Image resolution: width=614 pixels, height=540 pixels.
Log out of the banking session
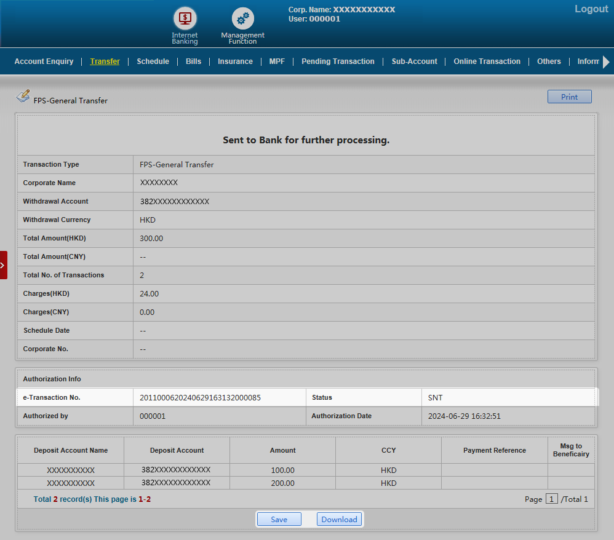point(591,9)
